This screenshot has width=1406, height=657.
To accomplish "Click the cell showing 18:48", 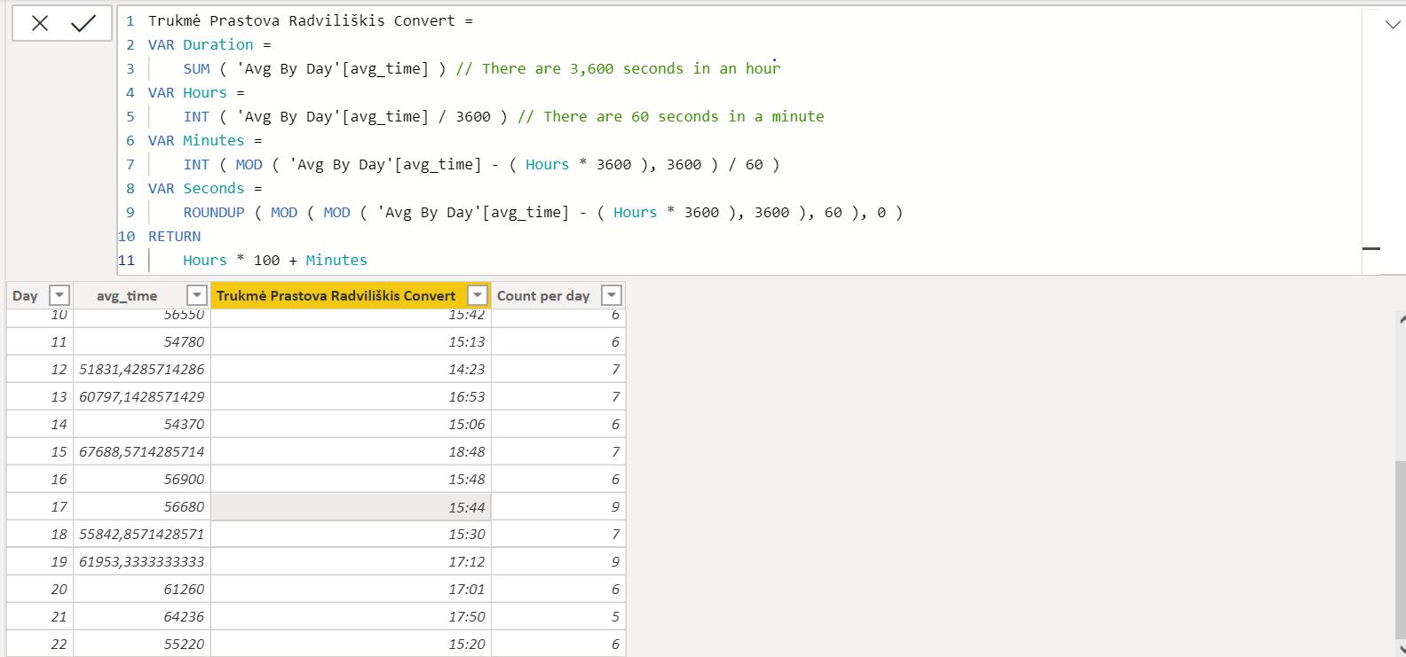I will (351, 451).
